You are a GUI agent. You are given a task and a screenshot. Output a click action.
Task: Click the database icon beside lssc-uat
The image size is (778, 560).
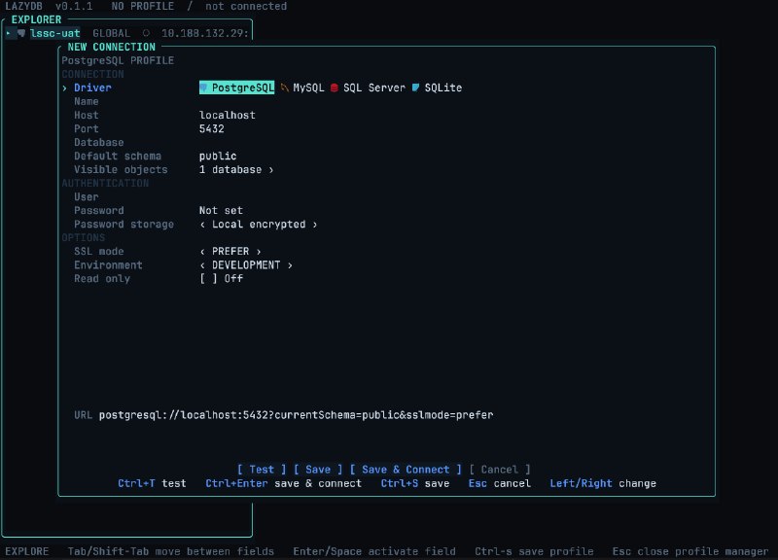(21, 33)
